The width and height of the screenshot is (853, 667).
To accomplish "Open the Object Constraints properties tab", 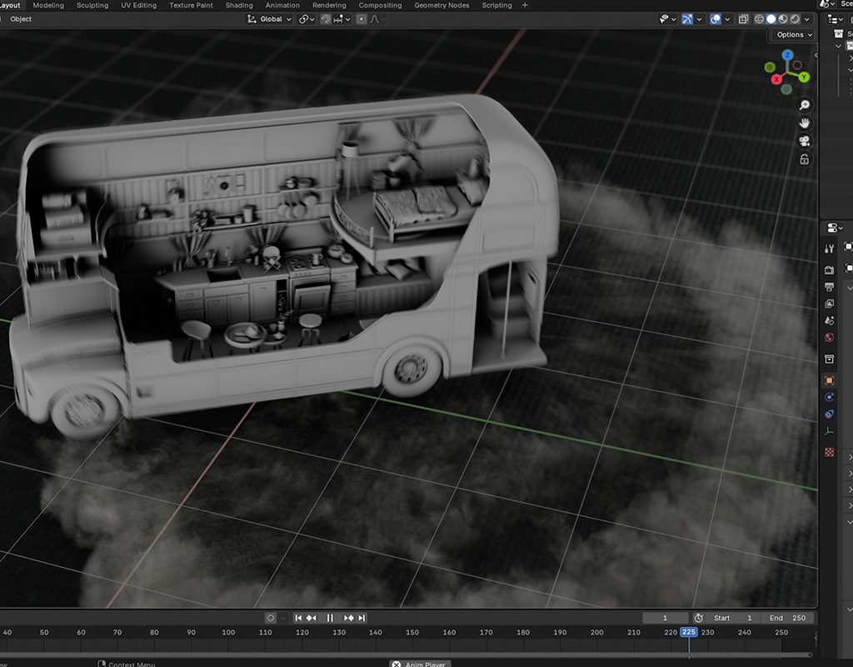I will coord(829,414).
